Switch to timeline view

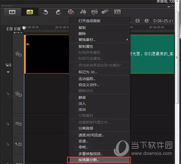coord(30,12)
